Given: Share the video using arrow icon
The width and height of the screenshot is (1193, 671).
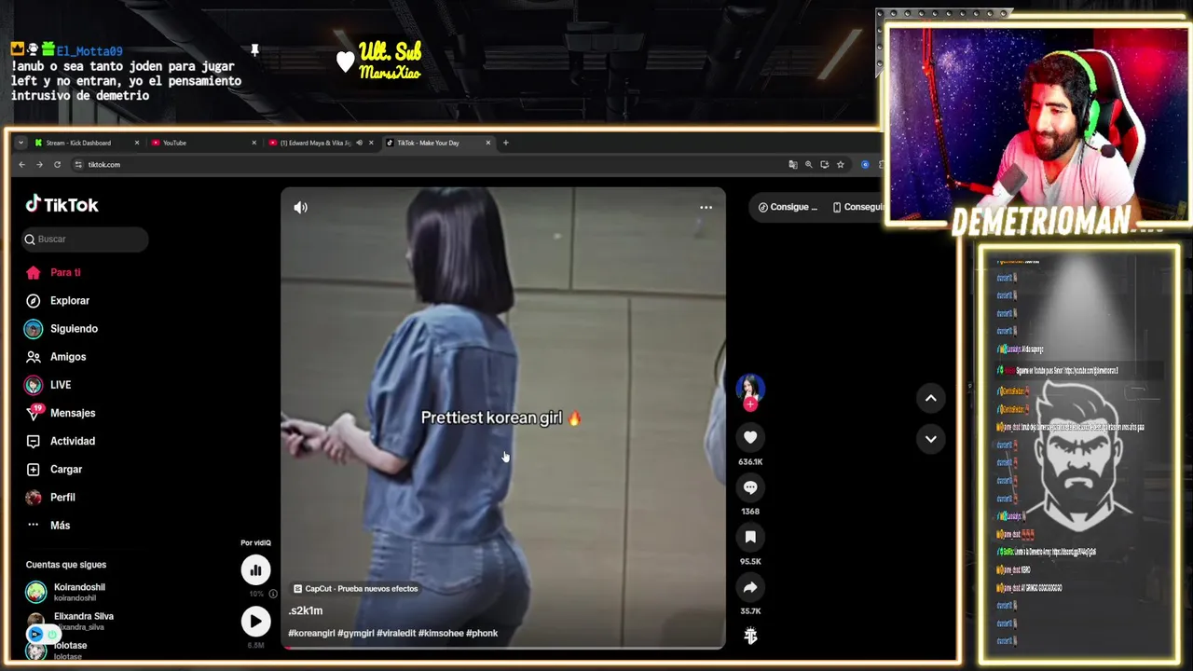Looking at the screenshot, I should (x=750, y=587).
